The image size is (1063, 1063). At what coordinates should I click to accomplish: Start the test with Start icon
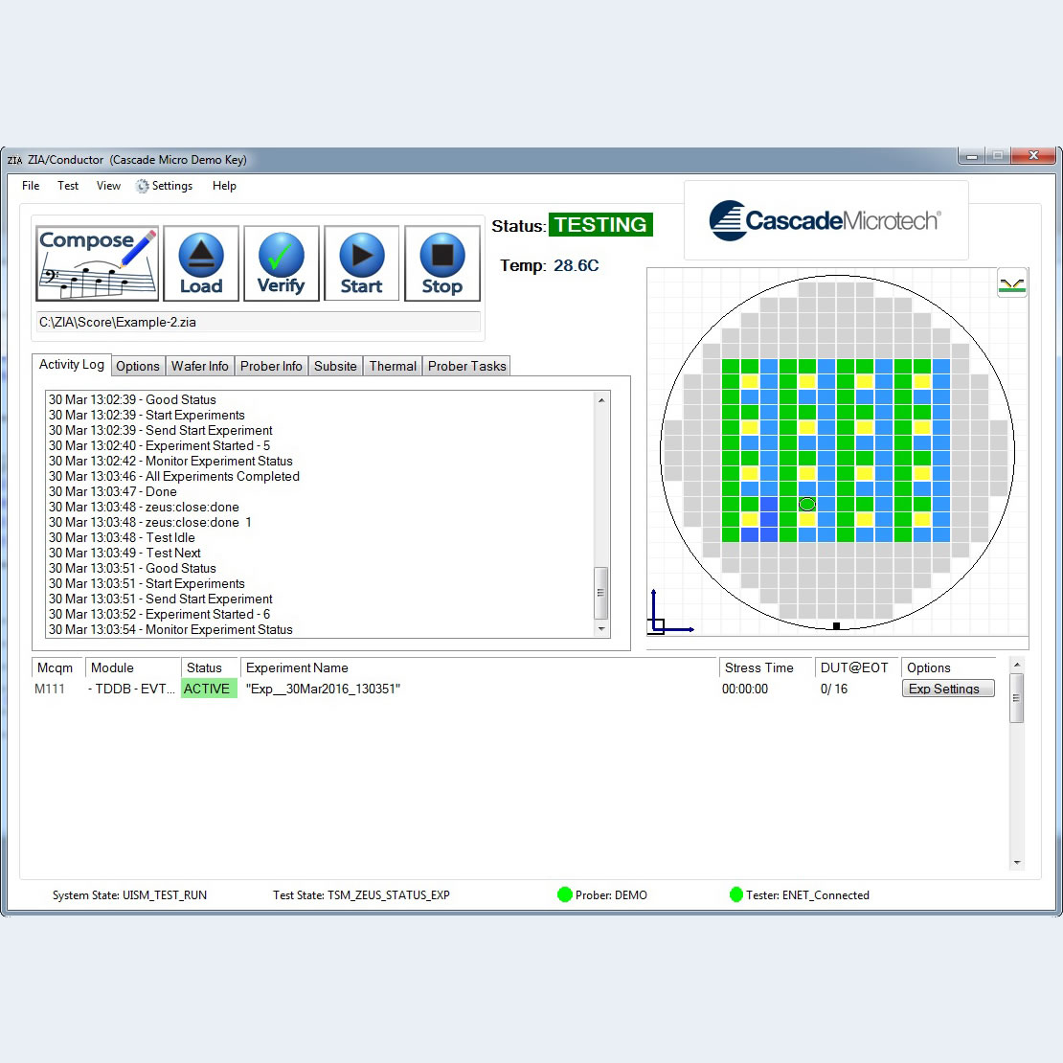(x=361, y=263)
